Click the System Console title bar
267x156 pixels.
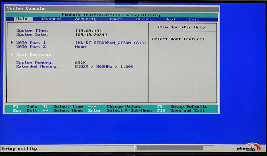pos(112,9)
